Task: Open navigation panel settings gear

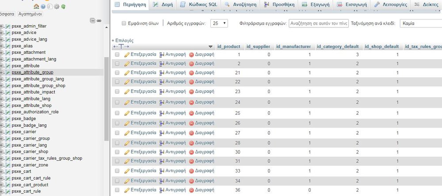Action: [x=57, y=6]
